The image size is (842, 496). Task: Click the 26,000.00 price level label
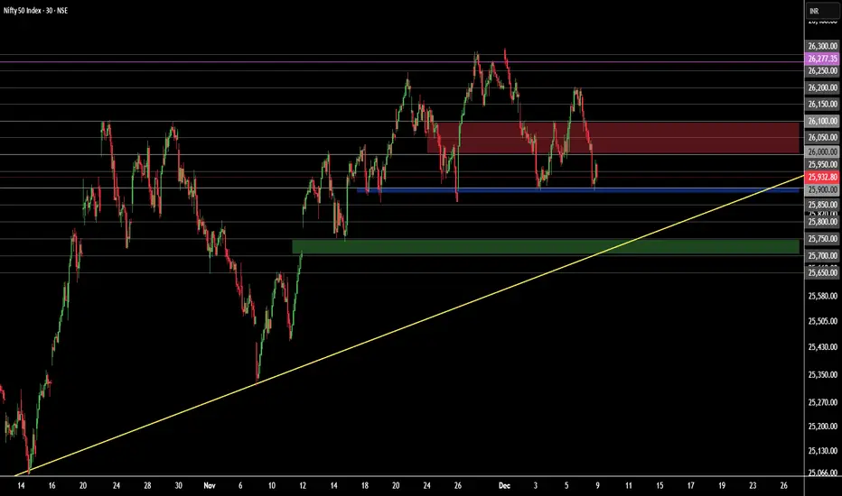(x=822, y=152)
